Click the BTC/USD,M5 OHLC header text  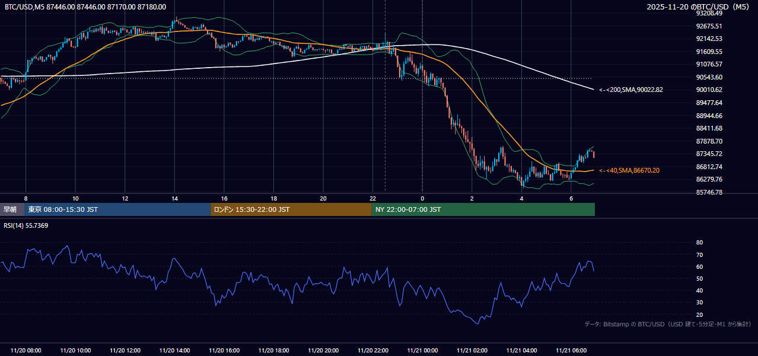pos(85,7)
